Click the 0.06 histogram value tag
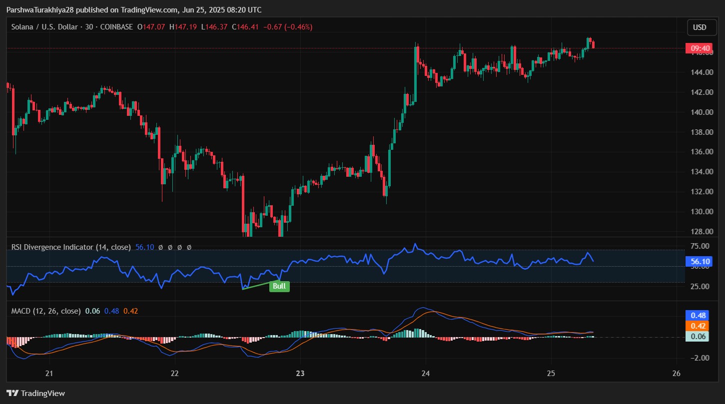The image size is (725, 404). coord(698,336)
